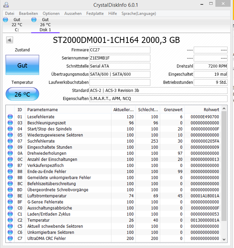Select the Lesefehlerrate parameter name
Viewport: 234px width, 248px height.
click(x=41, y=117)
